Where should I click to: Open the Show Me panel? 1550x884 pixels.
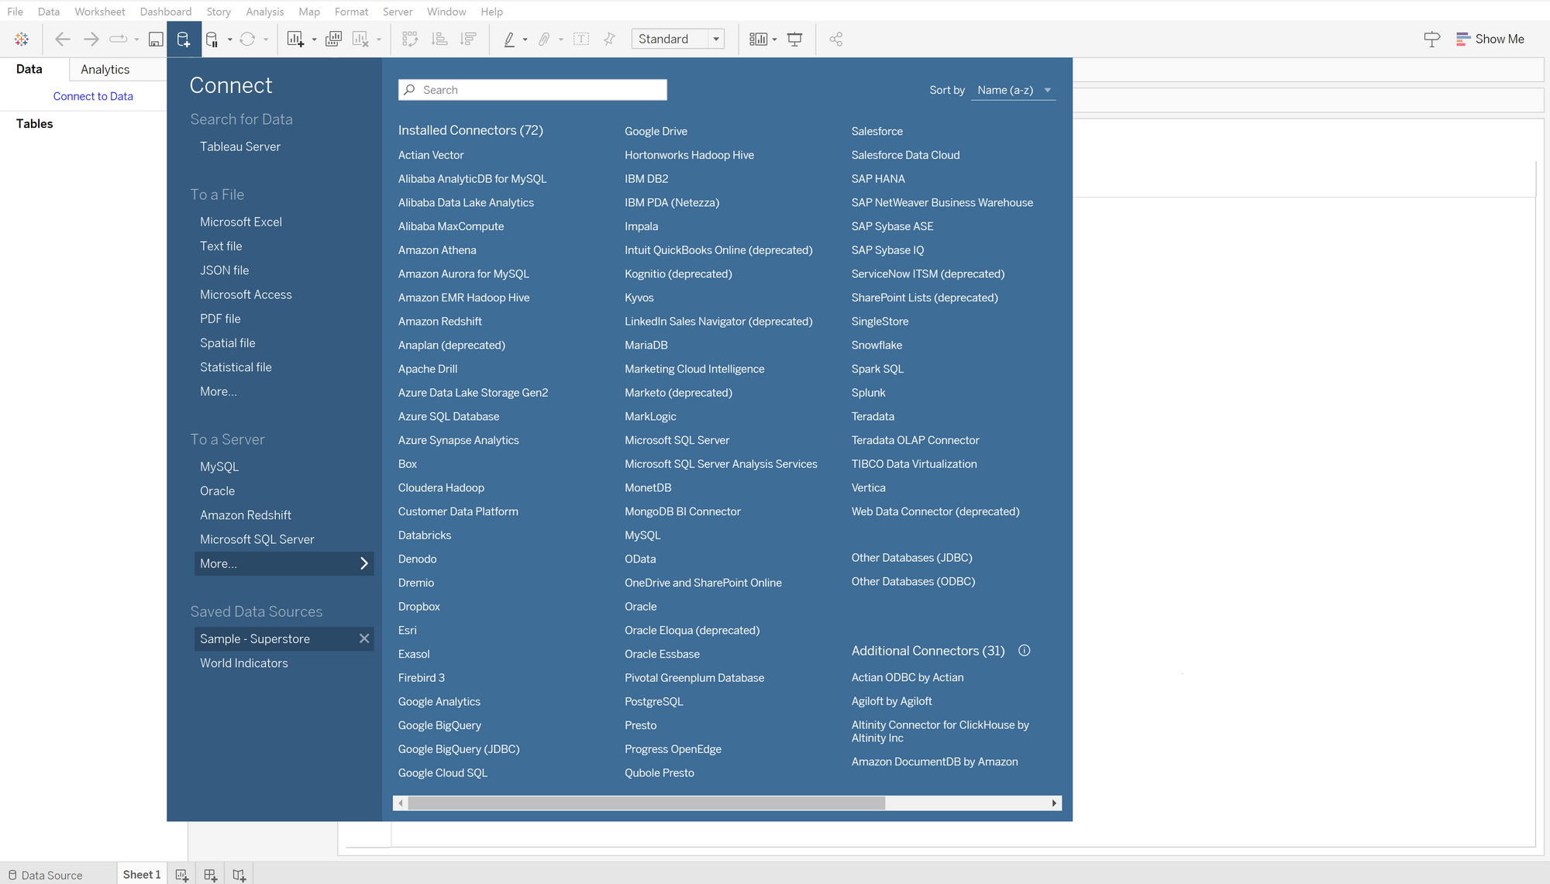click(1490, 39)
